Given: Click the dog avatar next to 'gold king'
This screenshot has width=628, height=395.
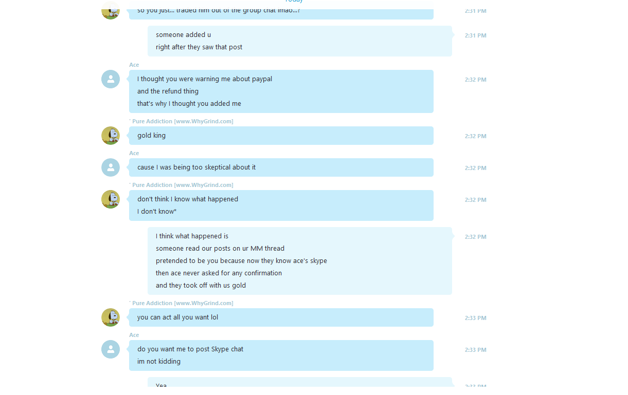Looking at the screenshot, I should coord(111,136).
